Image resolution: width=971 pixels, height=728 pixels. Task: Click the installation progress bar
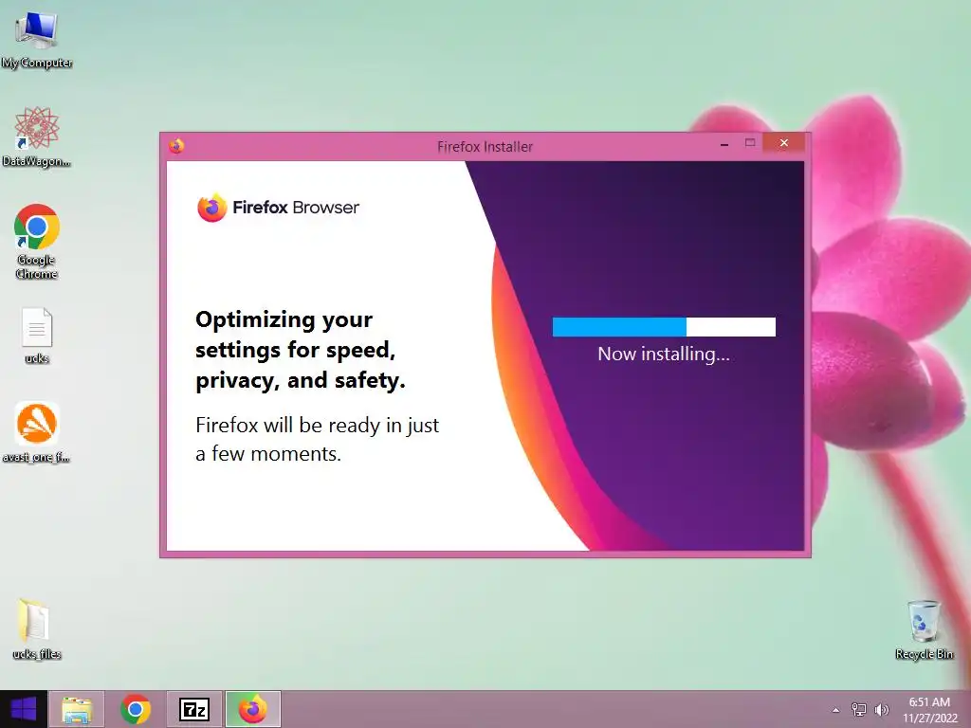pos(664,327)
